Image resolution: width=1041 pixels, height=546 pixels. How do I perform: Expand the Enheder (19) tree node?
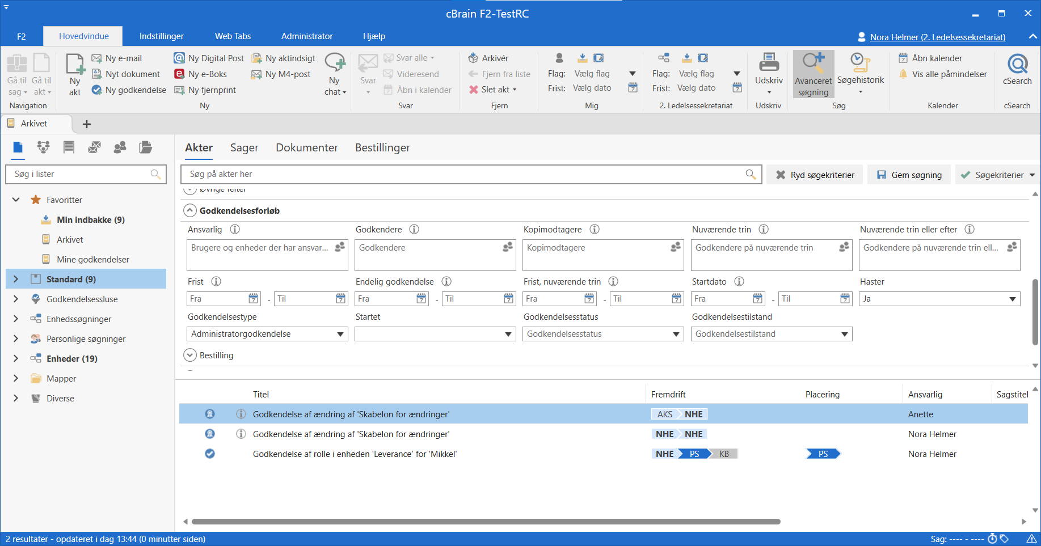16,358
